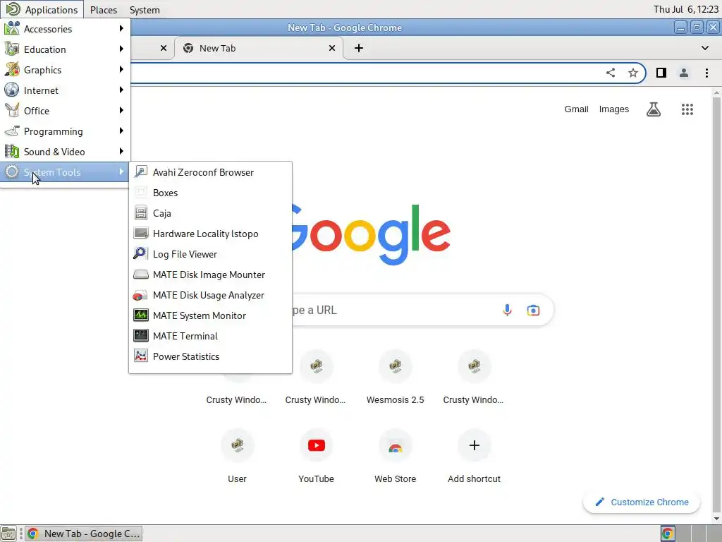
Task: Open the User shortcut
Action: [x=237, y=456]
